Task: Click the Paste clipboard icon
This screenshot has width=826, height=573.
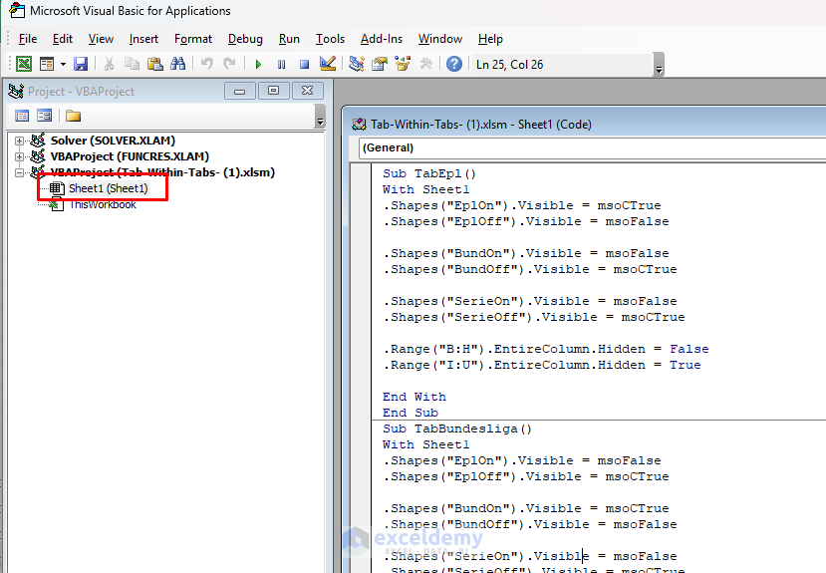Action: pos(154,64)
